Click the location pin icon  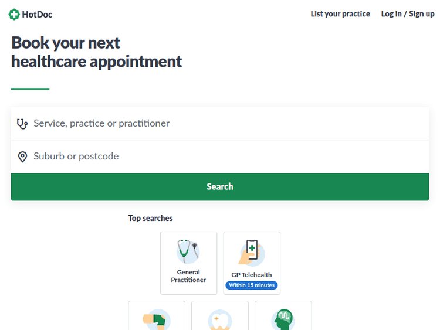click(x=22, y=157)
